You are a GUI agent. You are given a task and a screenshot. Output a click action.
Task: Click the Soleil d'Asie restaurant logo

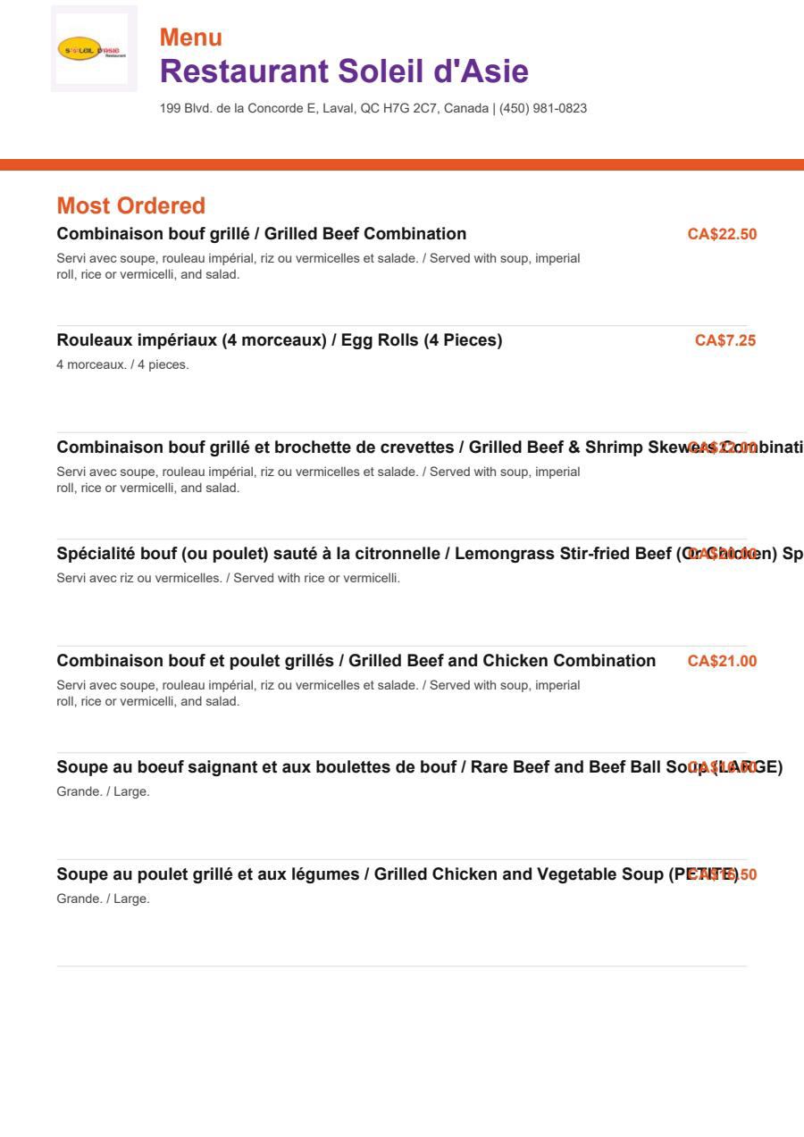coord(94,49)
